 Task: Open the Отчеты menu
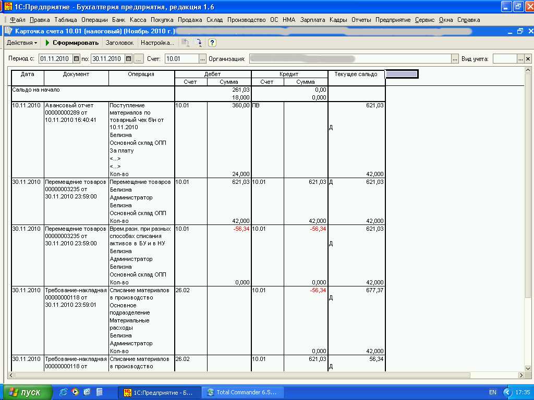[x=361, y=20]
